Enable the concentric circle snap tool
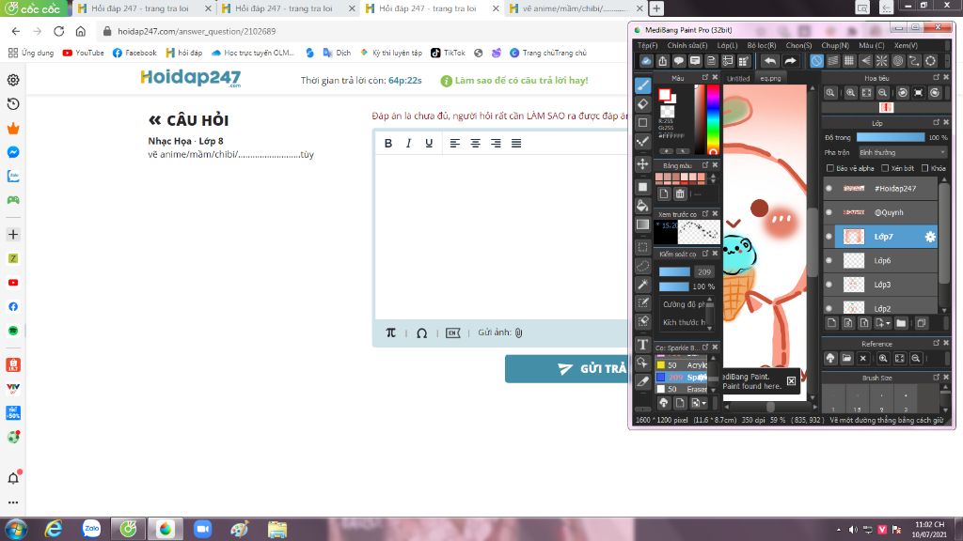Screen dimensions: 963x541 (x=898, y=61)
